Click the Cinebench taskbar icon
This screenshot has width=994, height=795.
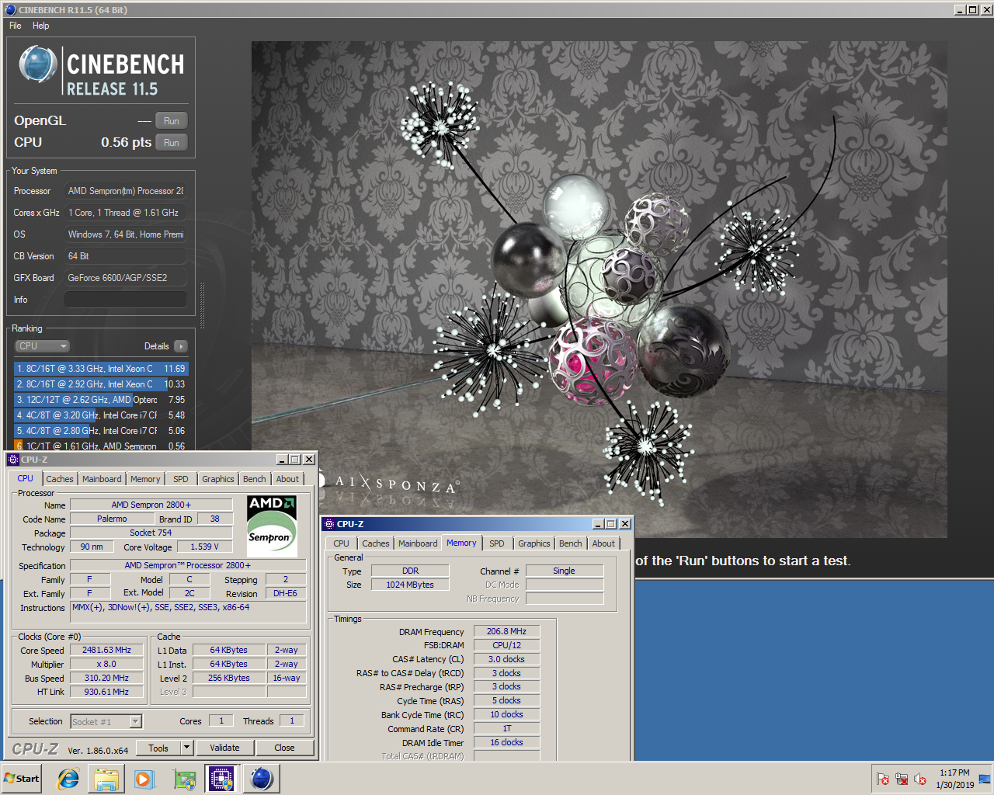(261, 779)
